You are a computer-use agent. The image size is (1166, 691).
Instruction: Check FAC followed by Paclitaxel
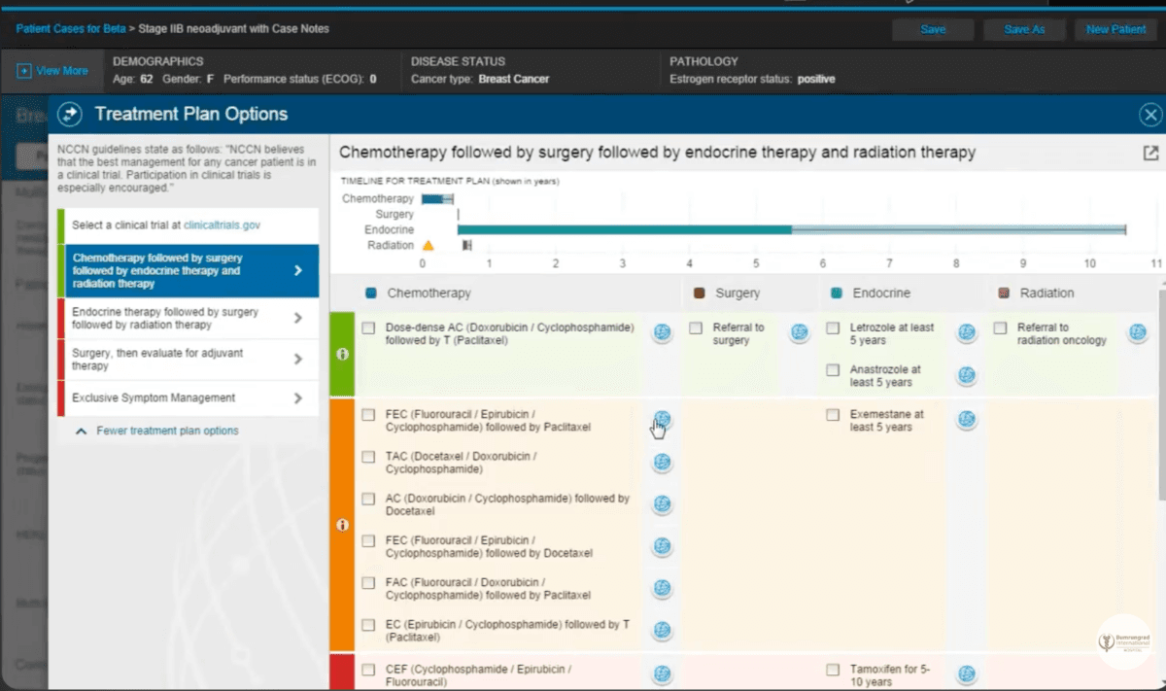(368, 583)
